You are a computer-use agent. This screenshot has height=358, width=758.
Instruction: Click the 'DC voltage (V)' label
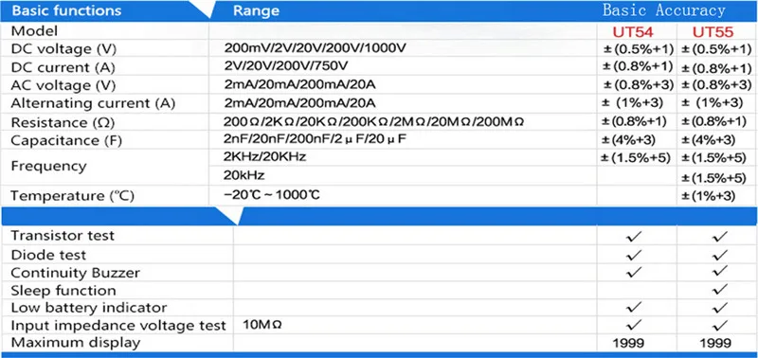tap(63, 49)
